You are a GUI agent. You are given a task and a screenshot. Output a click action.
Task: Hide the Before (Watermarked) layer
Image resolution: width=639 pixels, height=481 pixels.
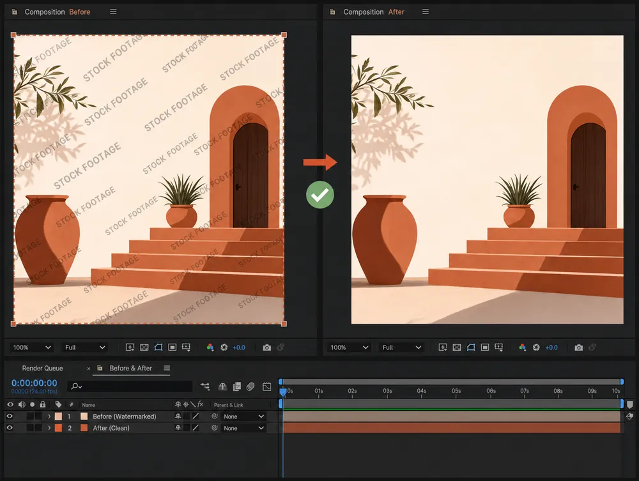(10, 416)
